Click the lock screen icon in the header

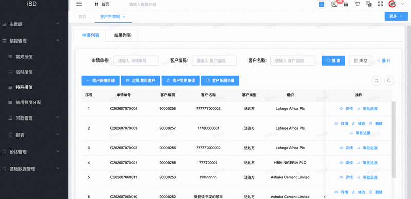(346, 4)
